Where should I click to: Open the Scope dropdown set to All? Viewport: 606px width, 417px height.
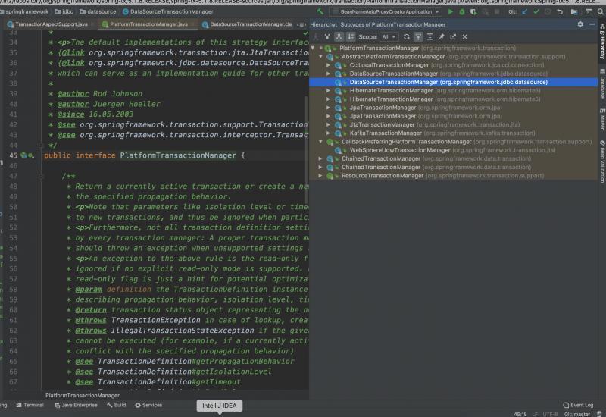click(389, 36)
